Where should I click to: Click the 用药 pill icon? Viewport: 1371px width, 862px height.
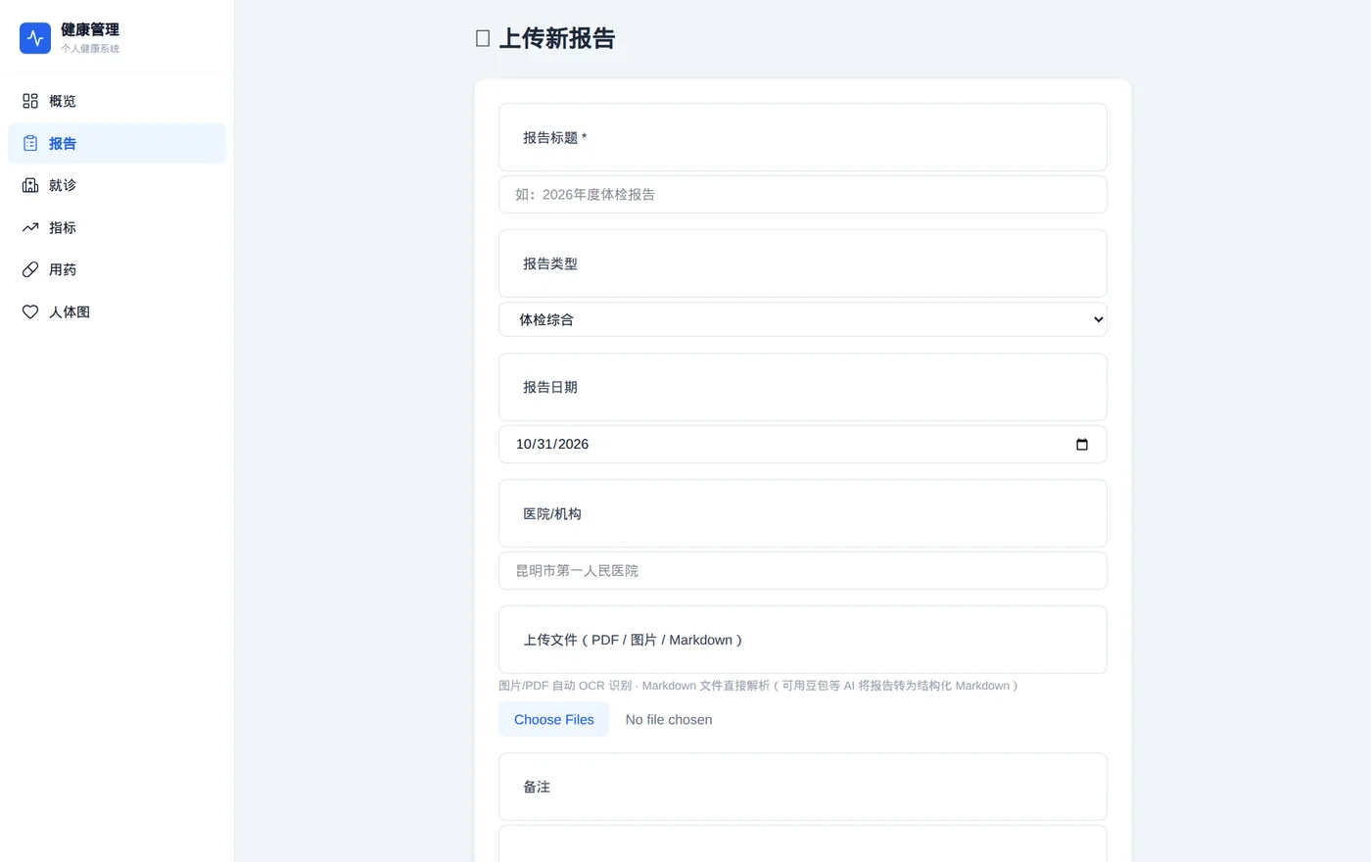coord(30,269)
